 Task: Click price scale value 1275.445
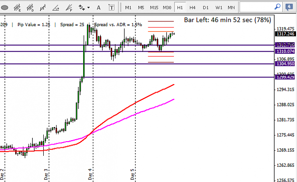(x=286, y=135)
